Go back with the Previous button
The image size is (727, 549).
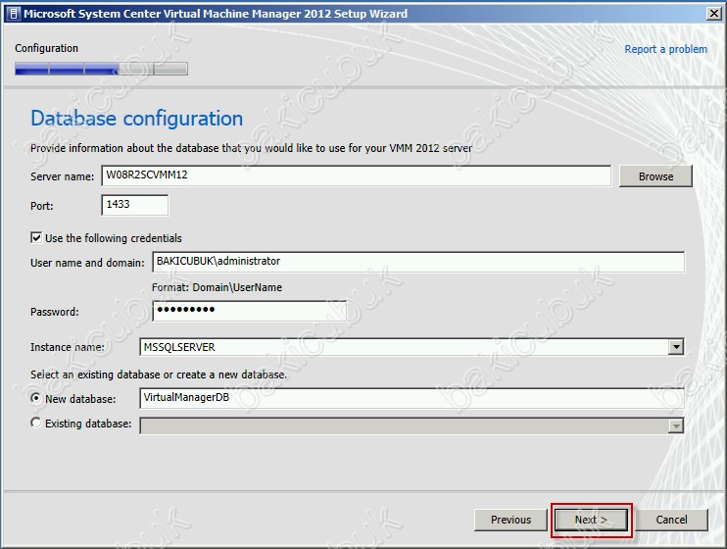tap(510, 520)
